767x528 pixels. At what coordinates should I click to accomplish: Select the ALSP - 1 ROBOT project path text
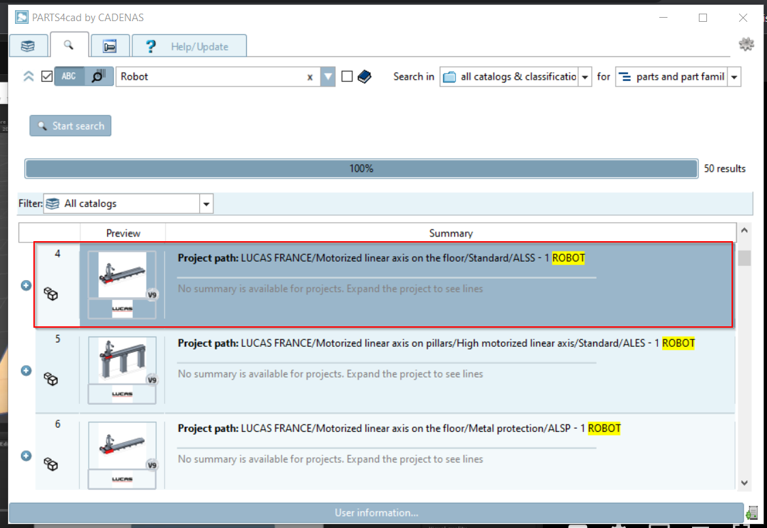(399, 429)
